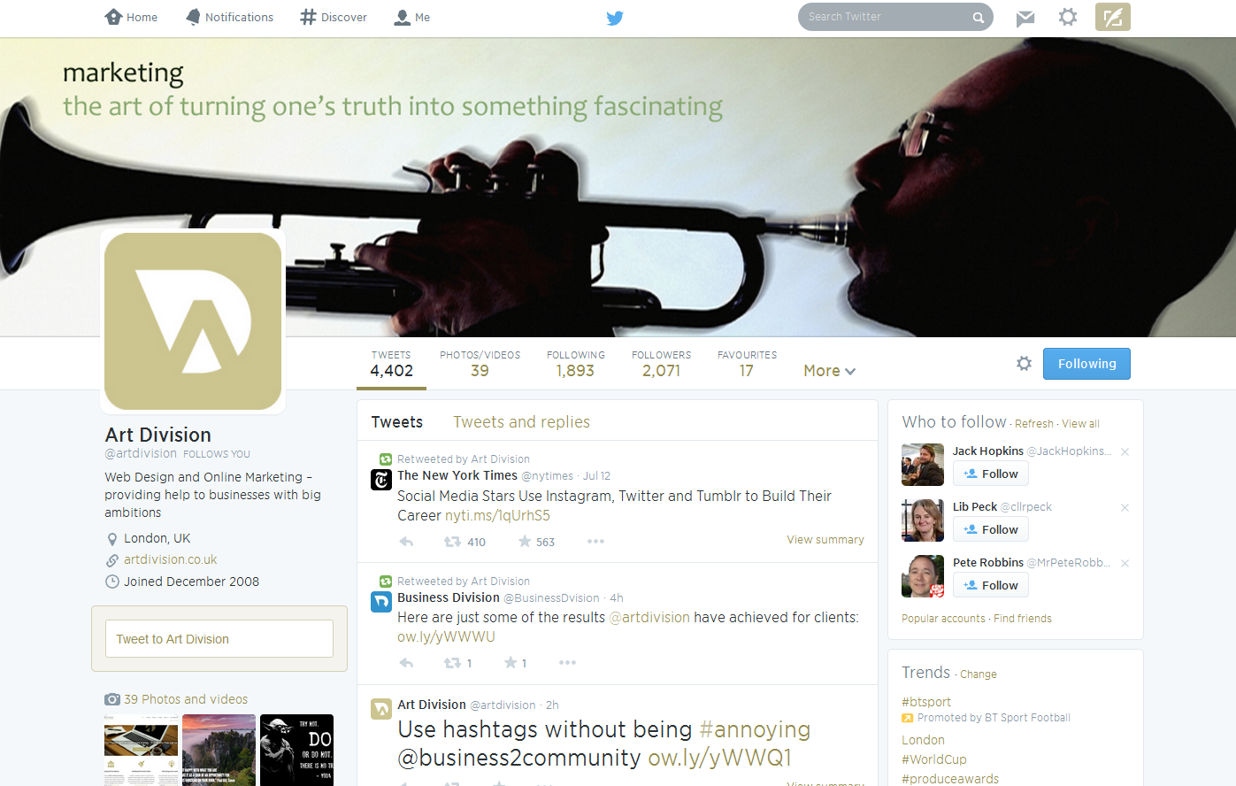Open the London trend
Viewport: 1236px width, 786px height.
point(923,740)
